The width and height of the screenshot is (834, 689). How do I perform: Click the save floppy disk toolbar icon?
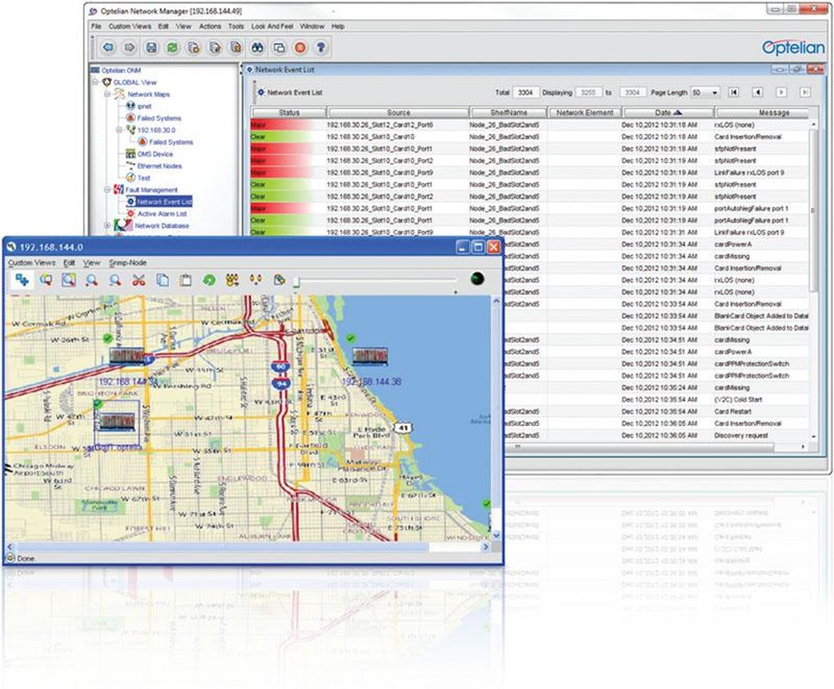click(x=151, y=47)
